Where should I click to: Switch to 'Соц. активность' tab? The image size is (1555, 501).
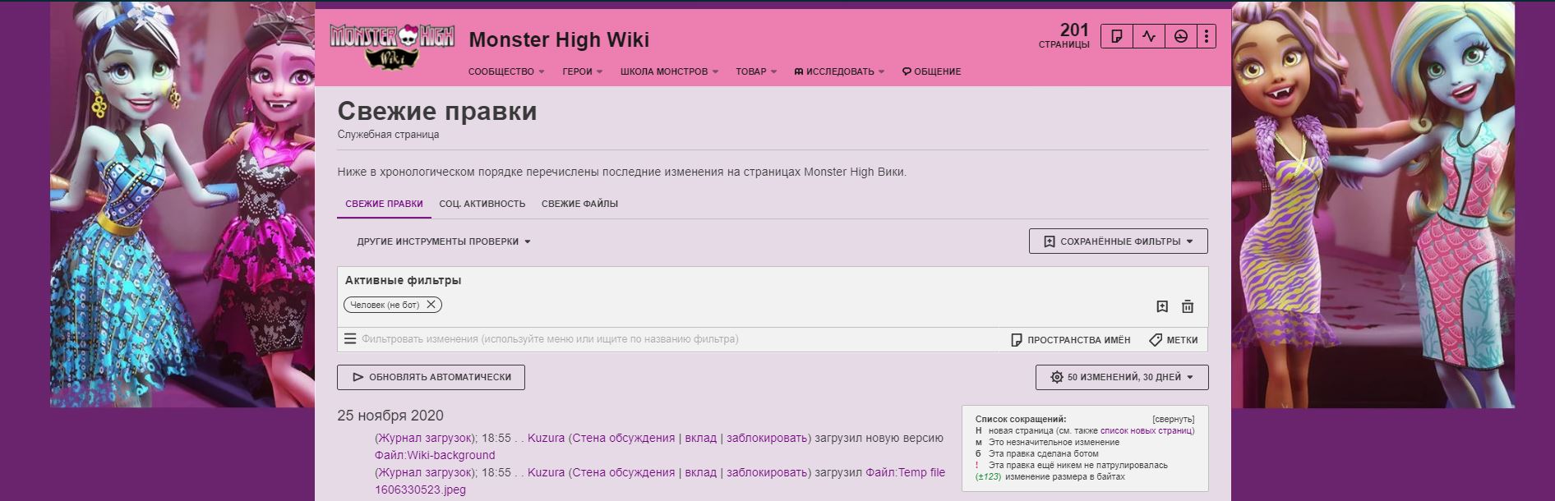[482, 204]
